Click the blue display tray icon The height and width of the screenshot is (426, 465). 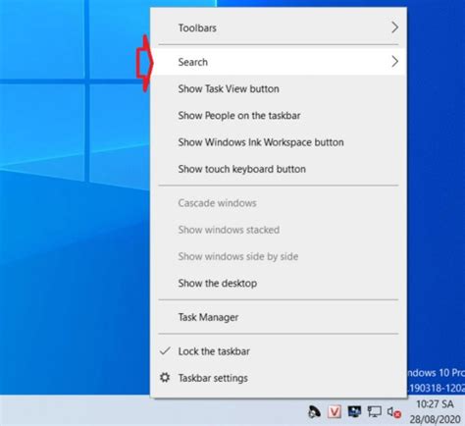coord(354,411)
